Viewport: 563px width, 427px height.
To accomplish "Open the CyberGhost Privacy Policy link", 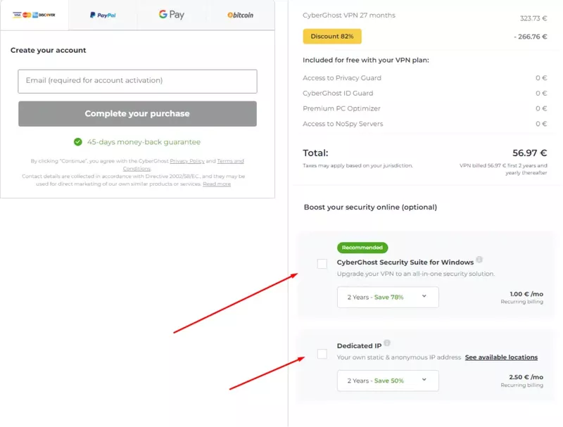I will (187, 161).
